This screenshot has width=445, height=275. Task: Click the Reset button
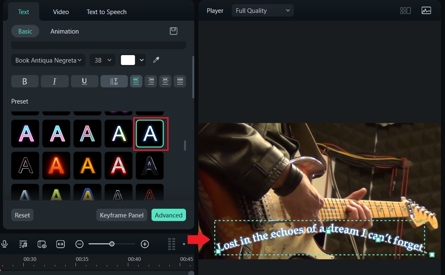tap(22, 215)
